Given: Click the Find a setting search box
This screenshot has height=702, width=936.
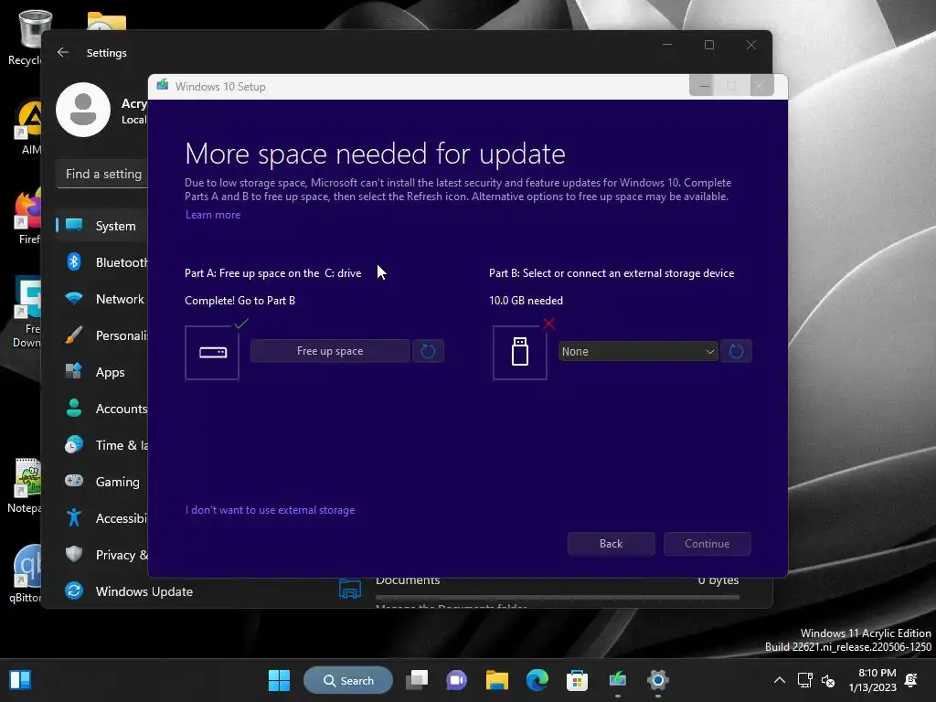Looking at the screenshot, I should pos(102,174).
